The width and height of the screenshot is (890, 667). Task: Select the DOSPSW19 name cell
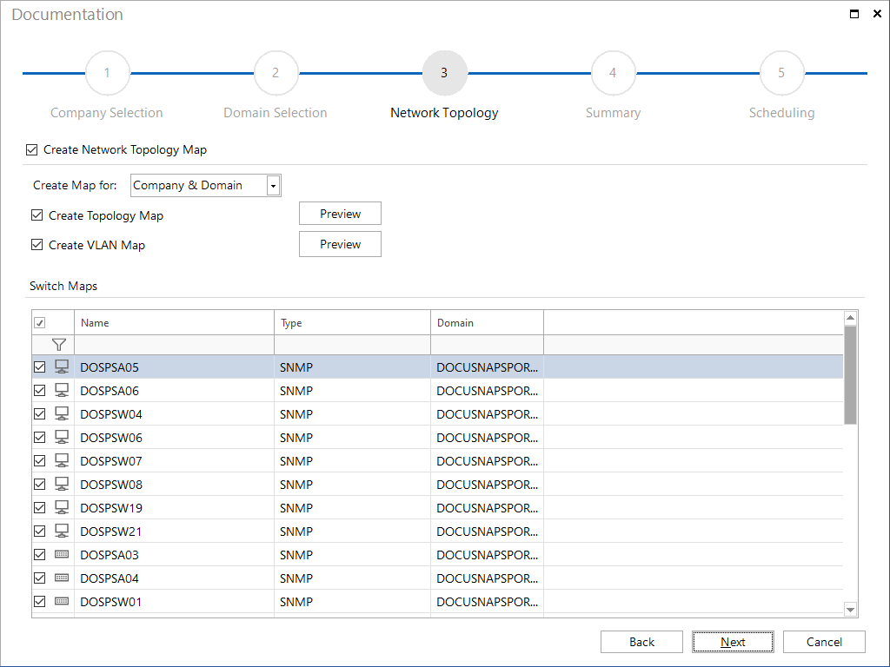[174, 507]
